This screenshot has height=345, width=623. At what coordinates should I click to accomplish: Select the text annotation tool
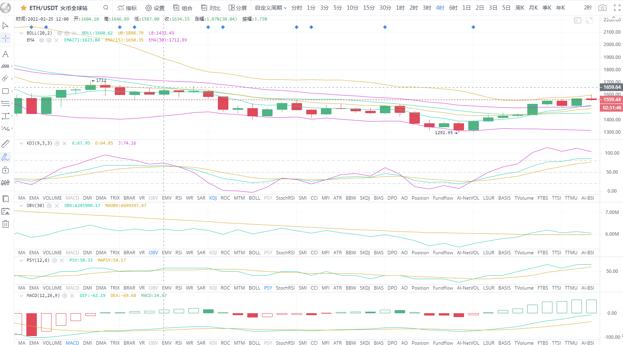point(5,54)
